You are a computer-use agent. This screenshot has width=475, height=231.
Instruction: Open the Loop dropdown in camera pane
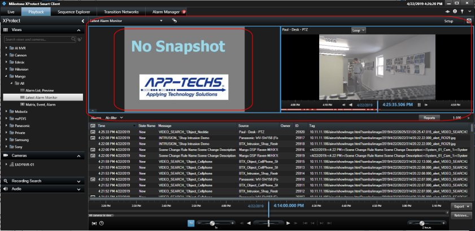click(359, 30)
